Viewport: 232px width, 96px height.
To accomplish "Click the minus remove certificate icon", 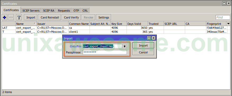I will click(11, 17).
